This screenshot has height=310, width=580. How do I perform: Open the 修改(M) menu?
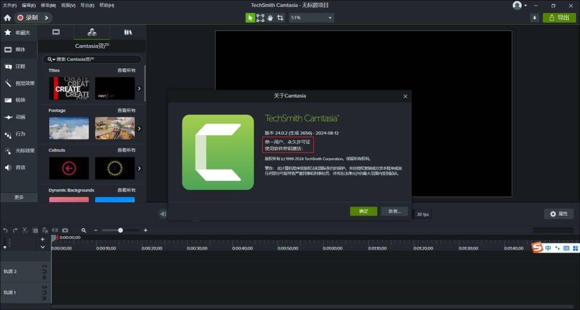48,5
